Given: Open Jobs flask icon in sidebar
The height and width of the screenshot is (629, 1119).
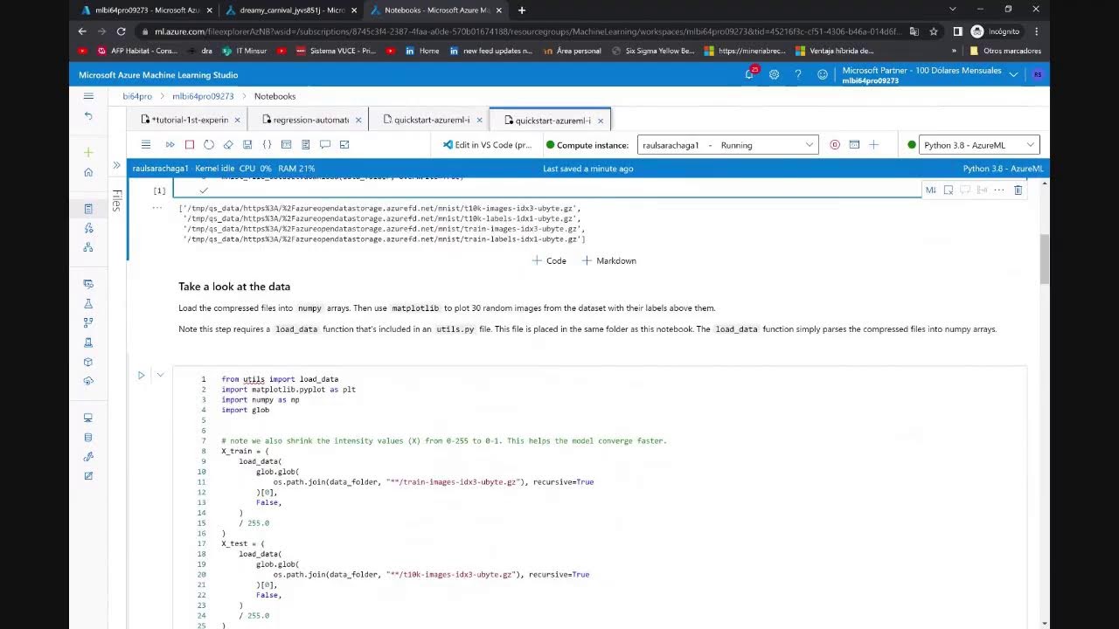Looking at the screenshot, I should click(x=88, y=303).
